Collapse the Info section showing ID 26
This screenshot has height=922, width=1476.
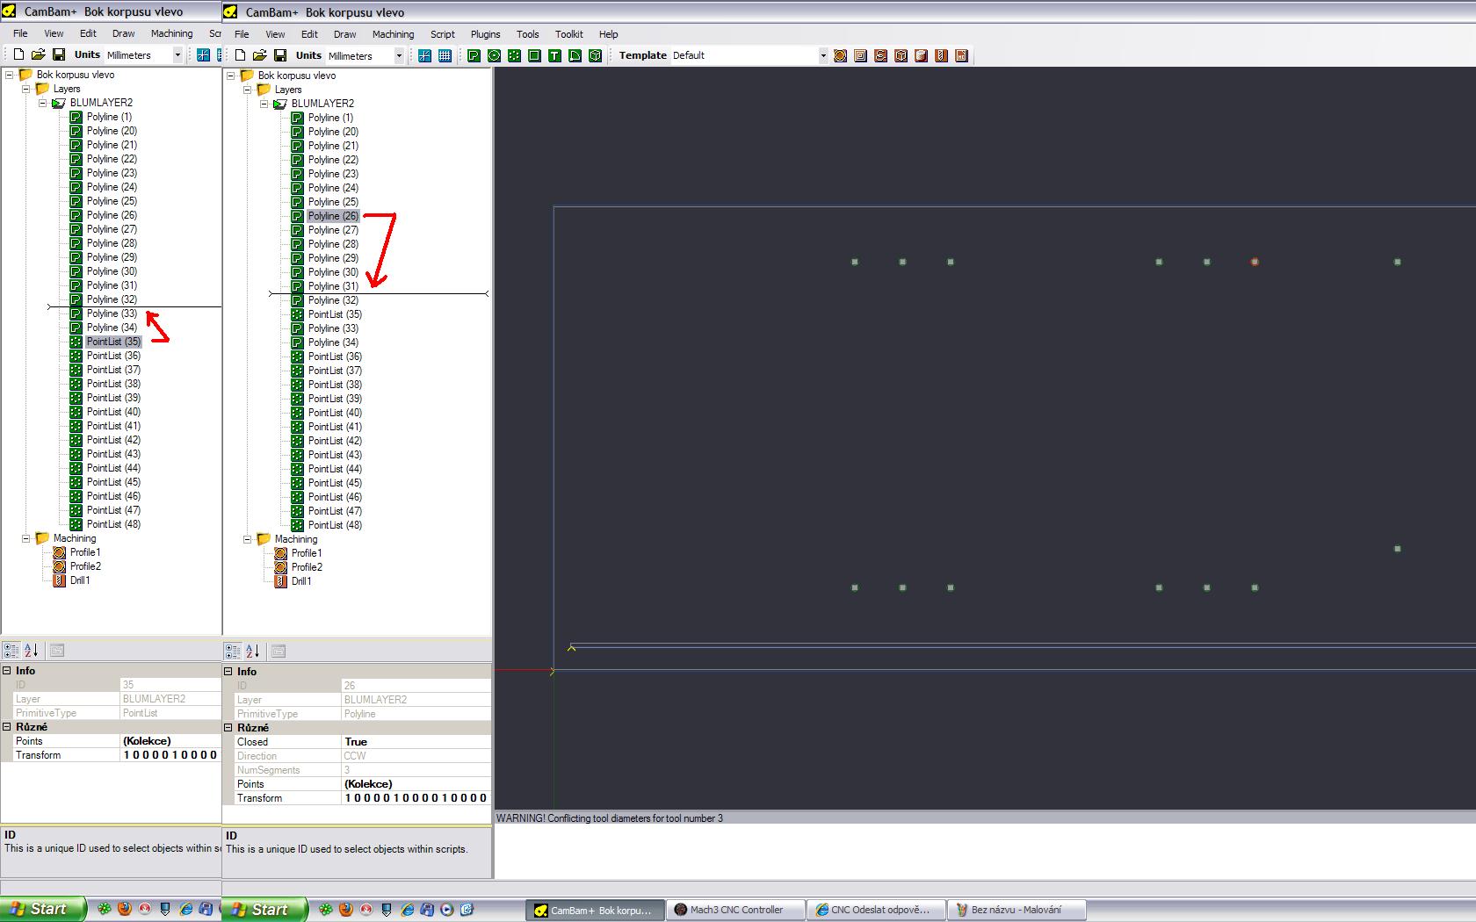click(x=228, y=672)
